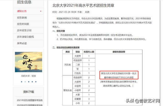Select the fifth carousel dot

pyautogui.click(x=36, y=82)
